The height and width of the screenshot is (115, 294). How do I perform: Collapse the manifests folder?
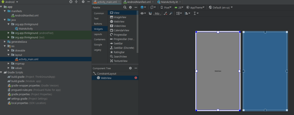(5, 11)
